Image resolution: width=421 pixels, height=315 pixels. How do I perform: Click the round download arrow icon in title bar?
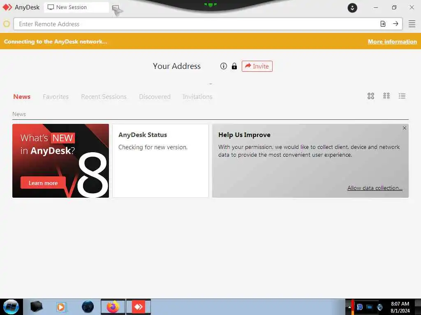click(x=352, y=8)
